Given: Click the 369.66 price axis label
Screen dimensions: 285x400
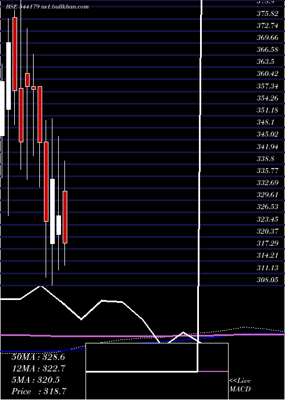Looking at the screenshot, I should click(x=267, y=38).
